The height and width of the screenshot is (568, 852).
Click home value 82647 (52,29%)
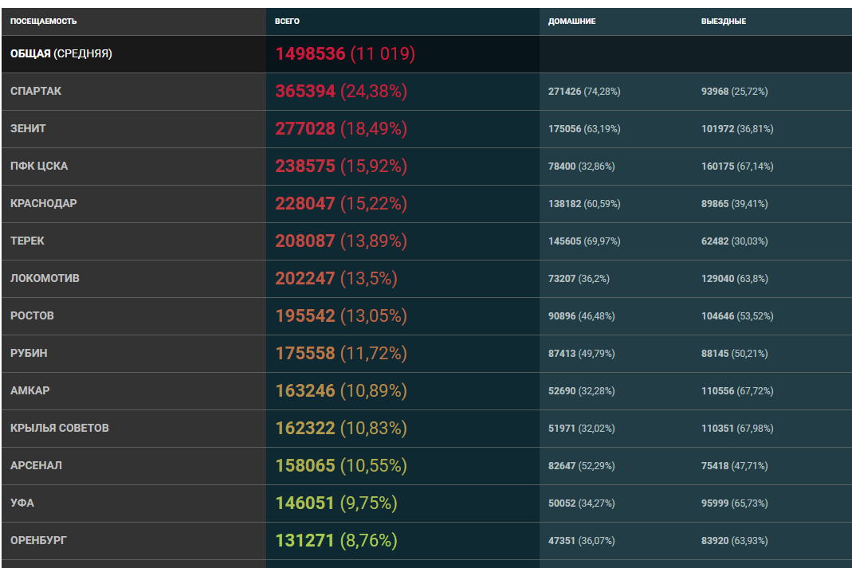(581, 466)
